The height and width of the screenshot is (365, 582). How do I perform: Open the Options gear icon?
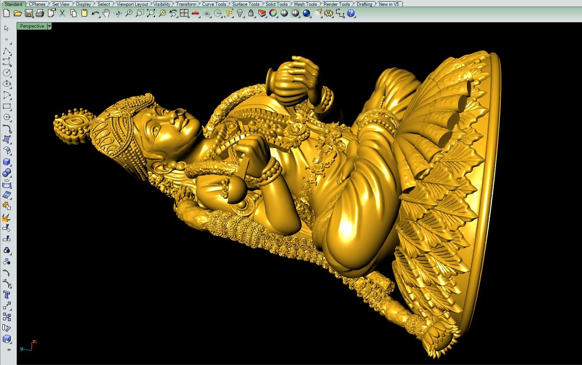pyautogui.click(x=329, y=13)
